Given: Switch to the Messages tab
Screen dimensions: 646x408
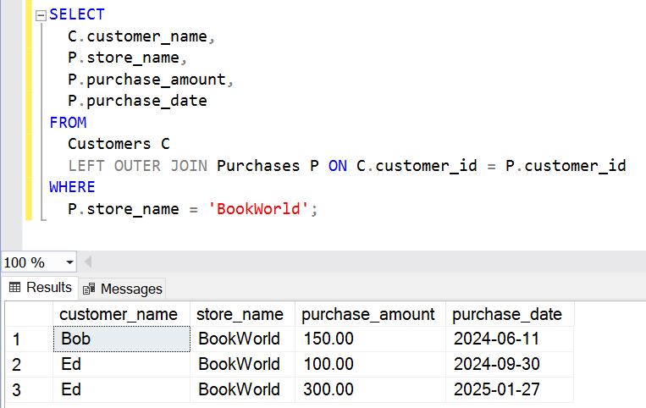Looking at the screenshot, I should click(122, 289).
